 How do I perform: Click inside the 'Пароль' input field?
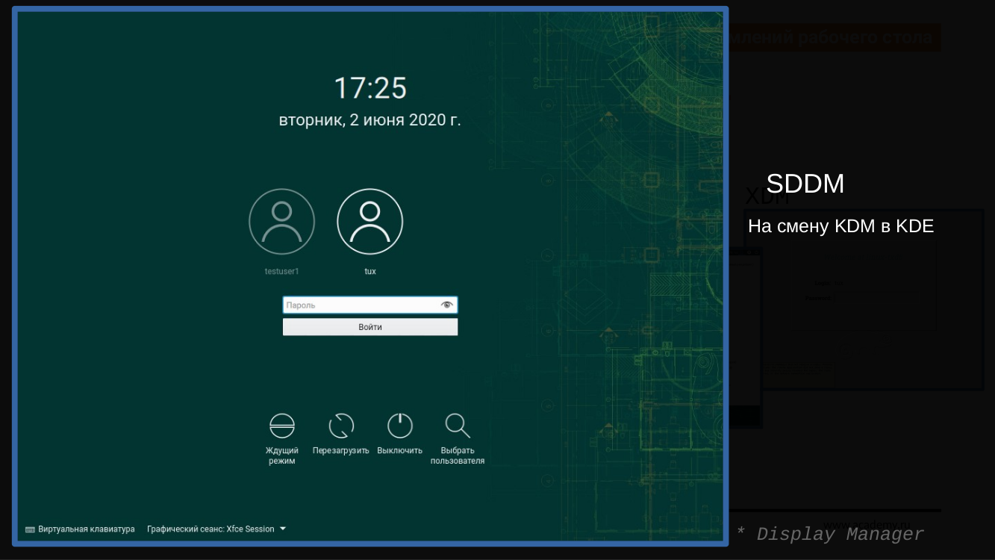358,304
